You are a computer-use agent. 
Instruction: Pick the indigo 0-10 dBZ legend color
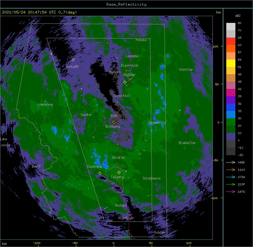click(x=231, y=137)
